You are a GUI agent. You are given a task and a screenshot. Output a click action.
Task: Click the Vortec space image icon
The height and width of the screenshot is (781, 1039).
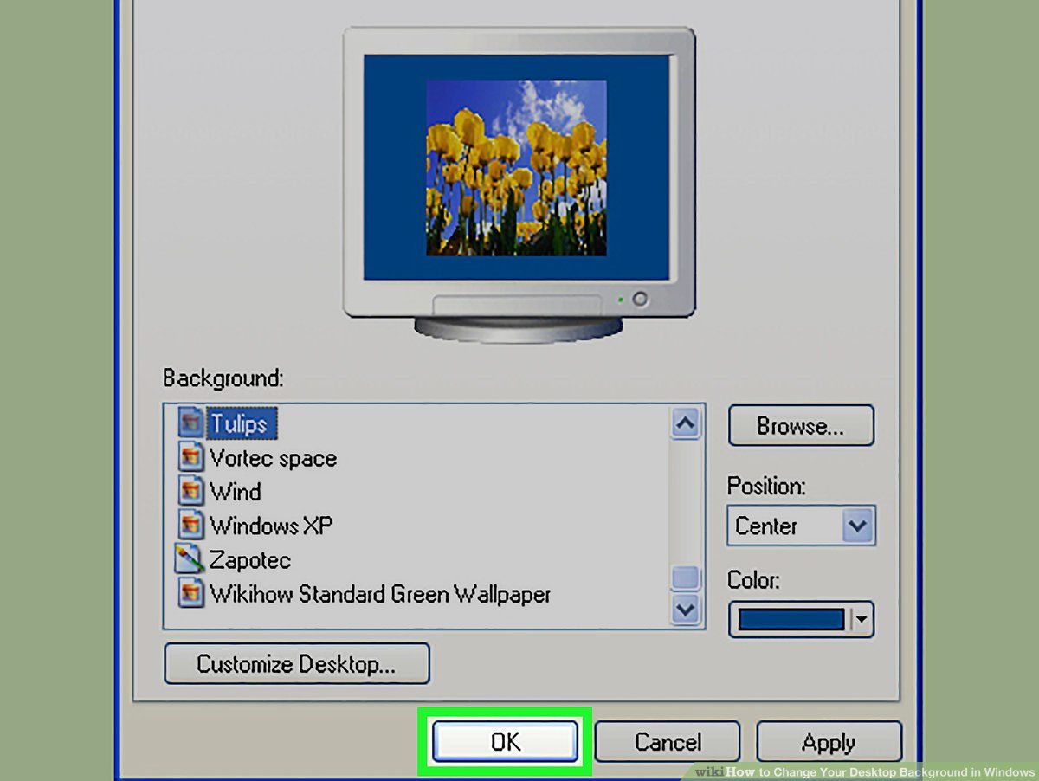[x=191, y=457]
